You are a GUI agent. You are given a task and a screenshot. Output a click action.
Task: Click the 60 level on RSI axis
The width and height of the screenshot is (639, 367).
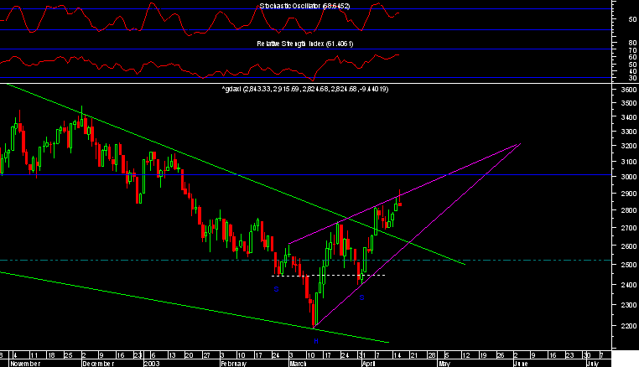pos(632,58)
